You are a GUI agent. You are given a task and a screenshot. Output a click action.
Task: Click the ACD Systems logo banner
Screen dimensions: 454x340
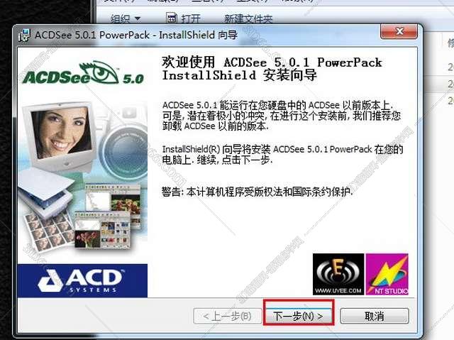point(82,280)
